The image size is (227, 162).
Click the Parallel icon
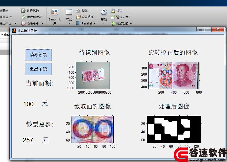tap(78, 23)
